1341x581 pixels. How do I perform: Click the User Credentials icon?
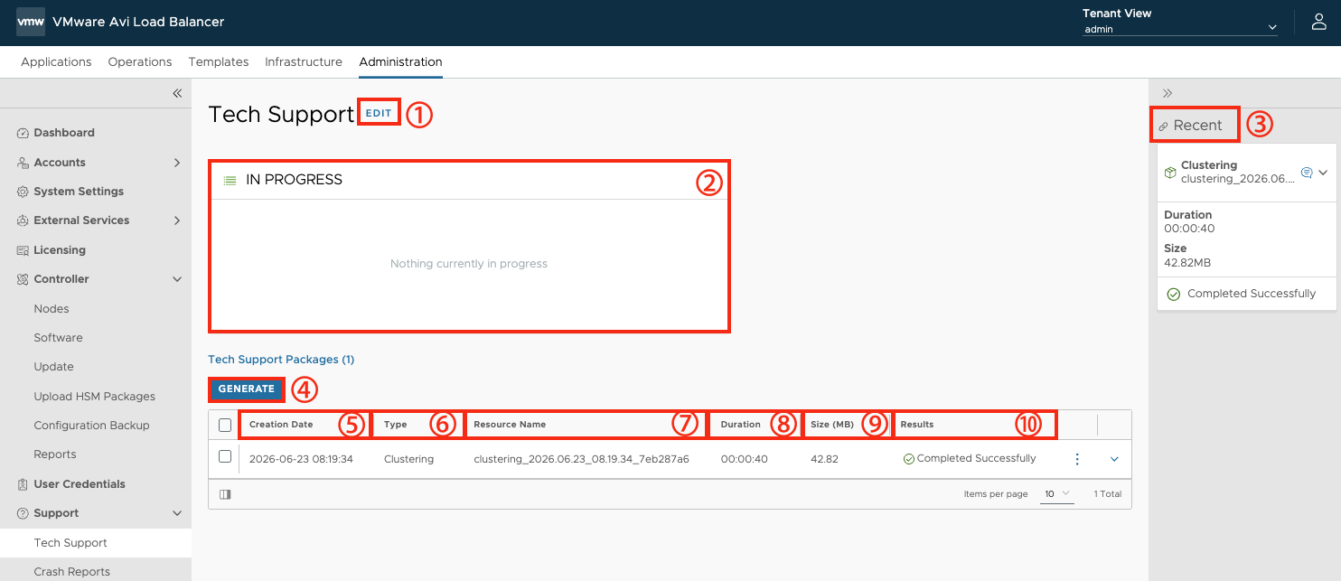point(23,484)
